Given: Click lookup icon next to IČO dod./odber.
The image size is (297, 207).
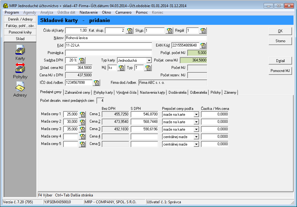Looking at the screenshot, I should pos(96,83).
